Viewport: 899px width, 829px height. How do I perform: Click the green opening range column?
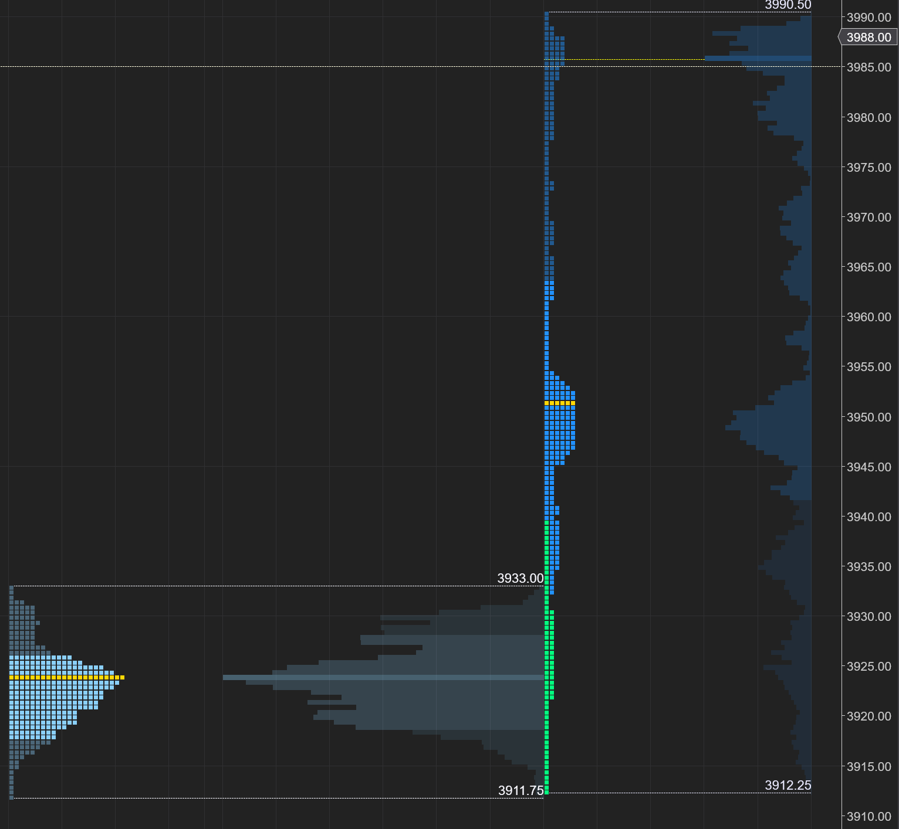pyautogui.click(x=547, y=657)
